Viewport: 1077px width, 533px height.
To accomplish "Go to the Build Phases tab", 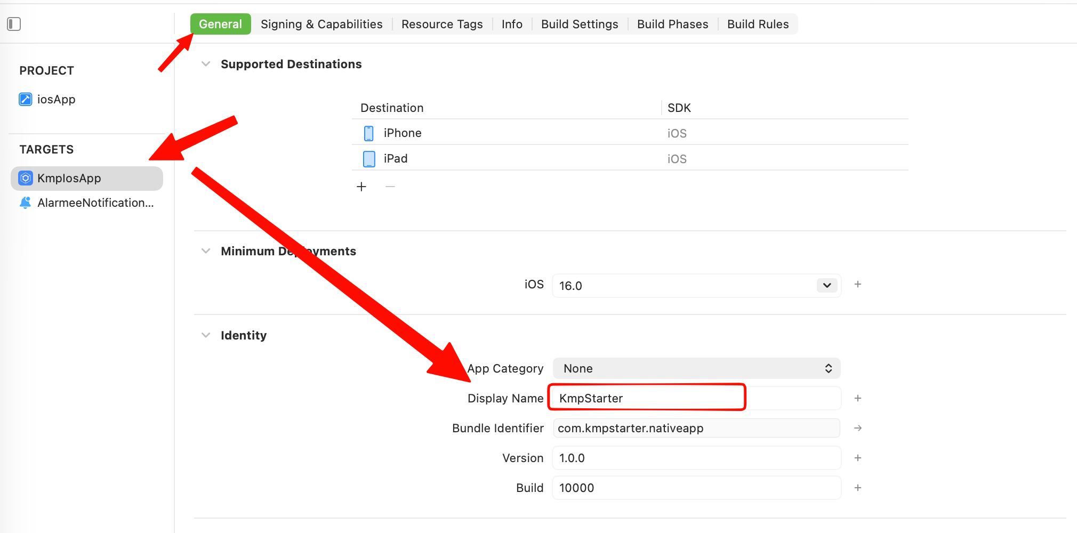I will (672, 24).
